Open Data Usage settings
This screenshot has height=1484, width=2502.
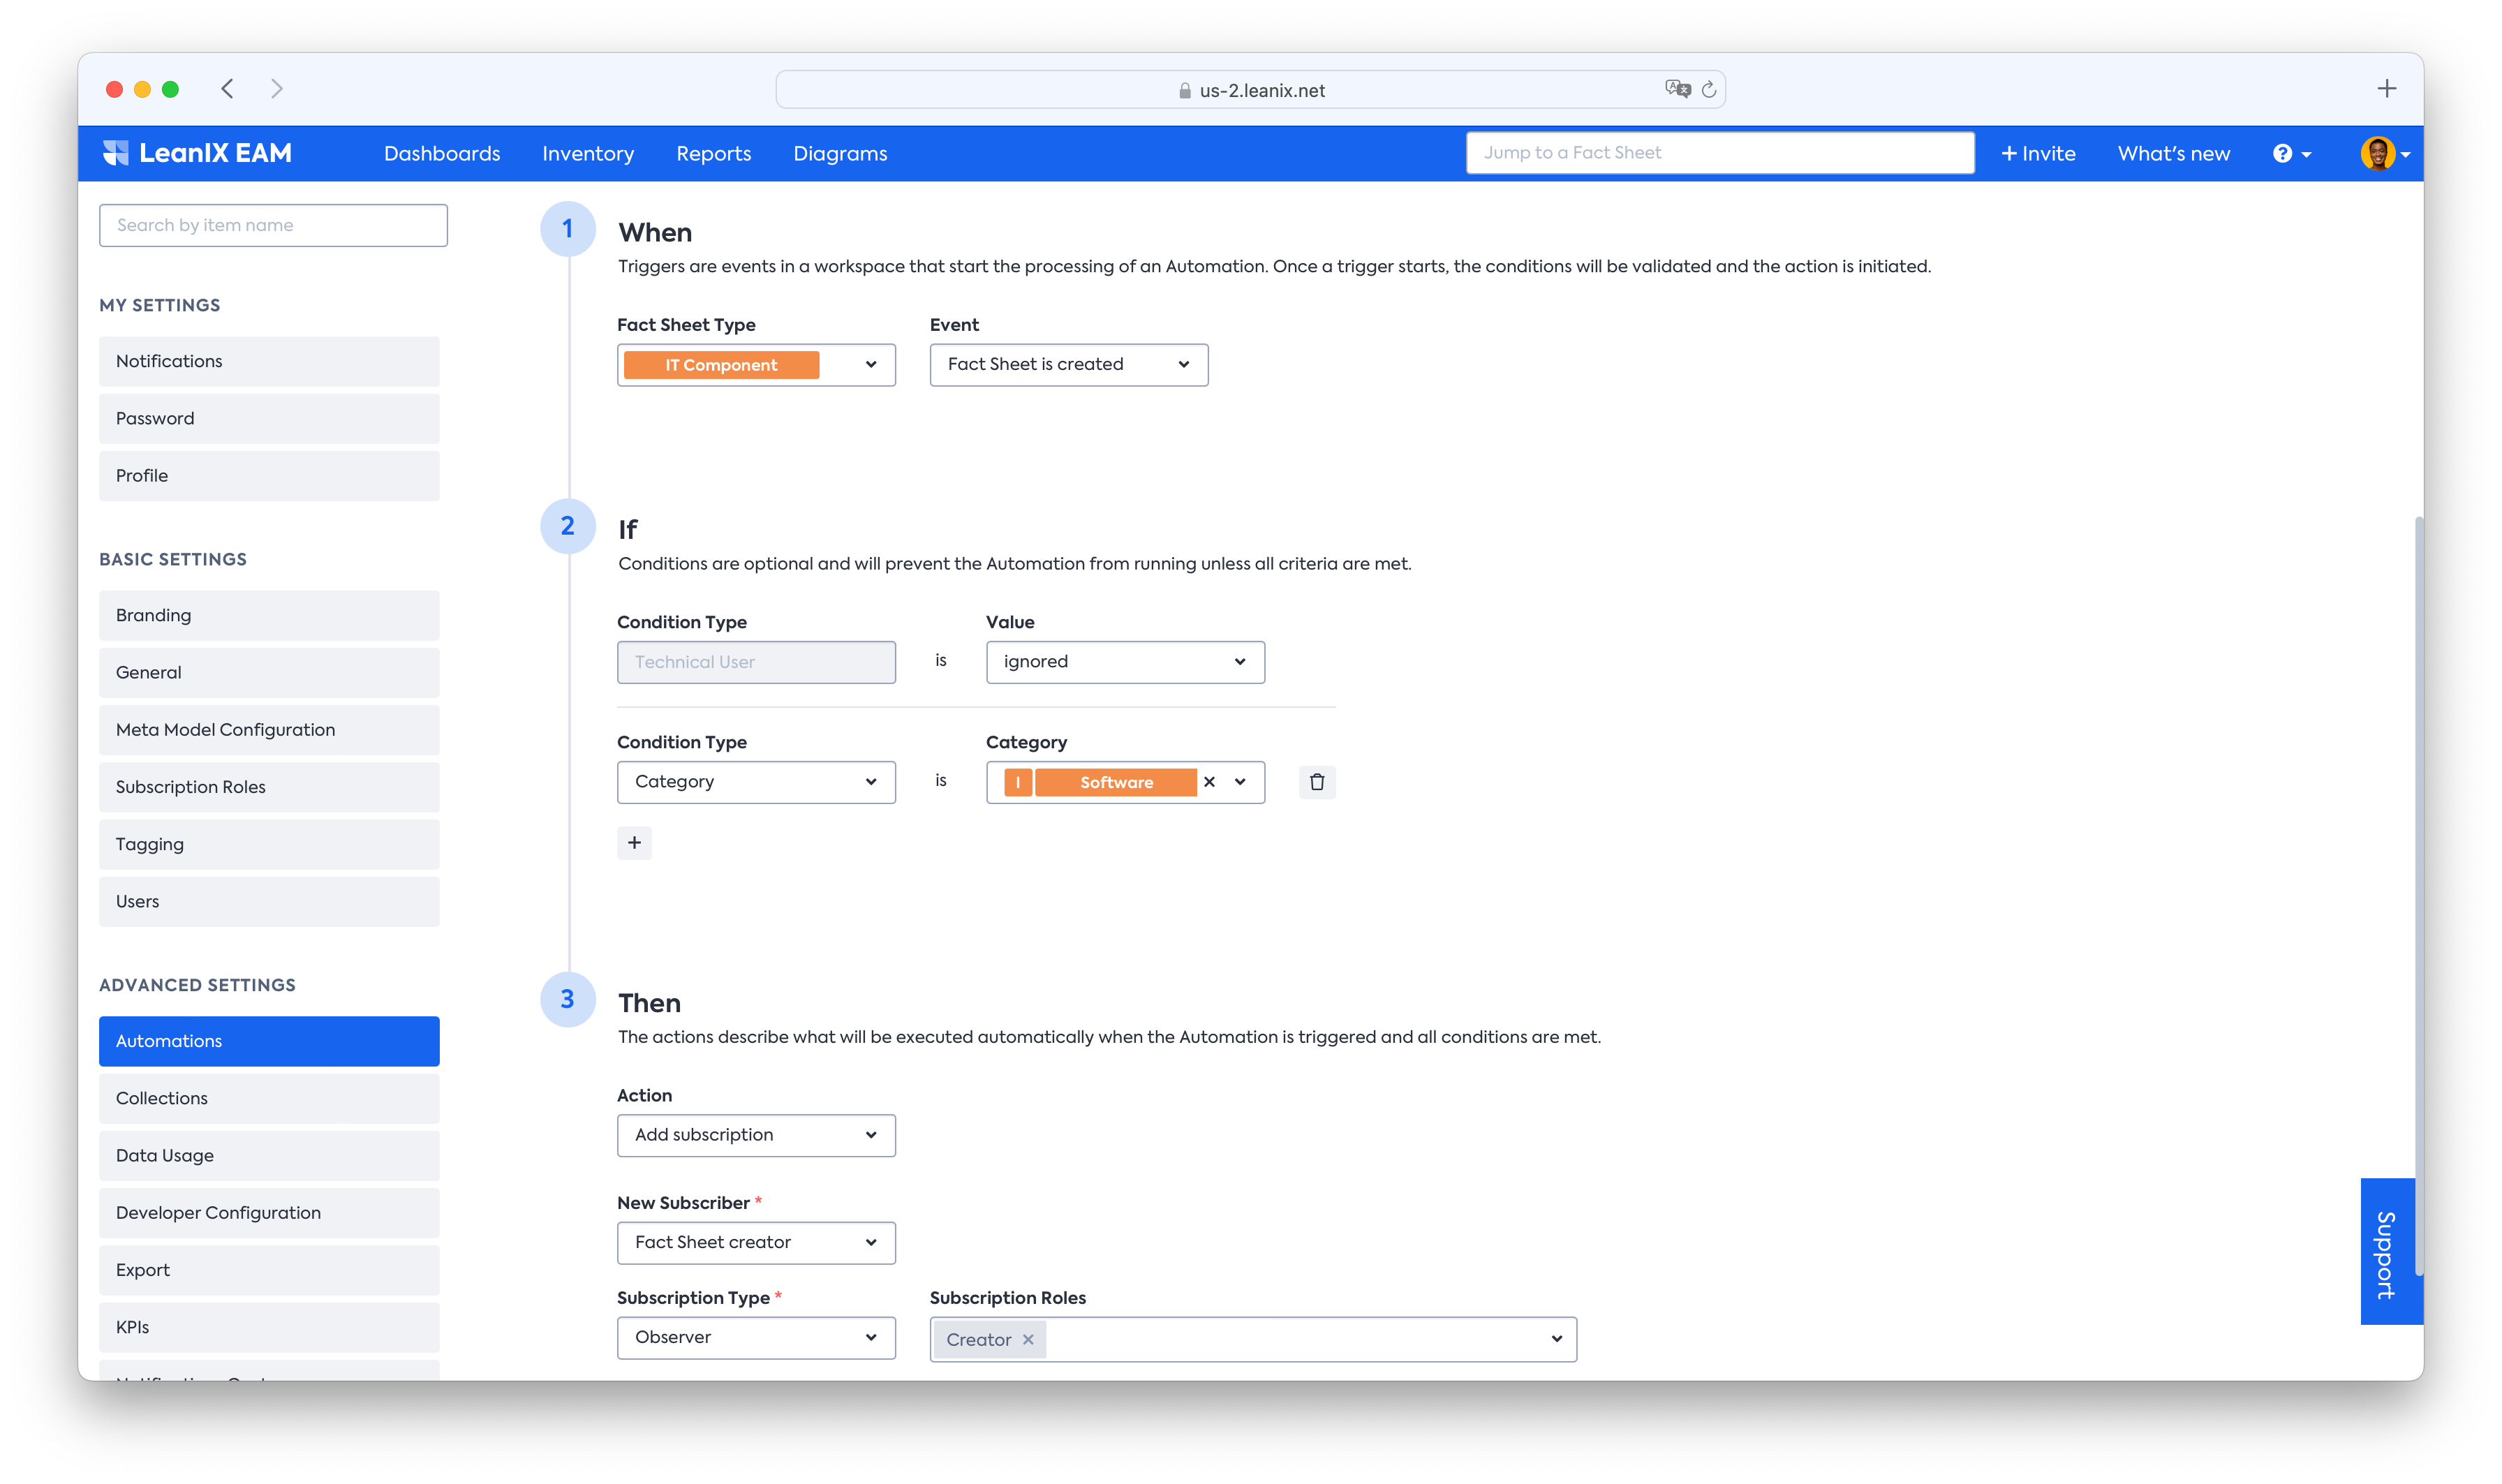[x=269, y=1156]
